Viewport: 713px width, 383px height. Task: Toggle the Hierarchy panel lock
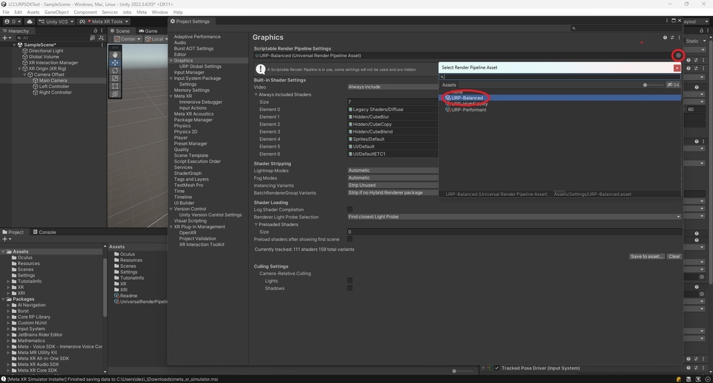(95, 31)
